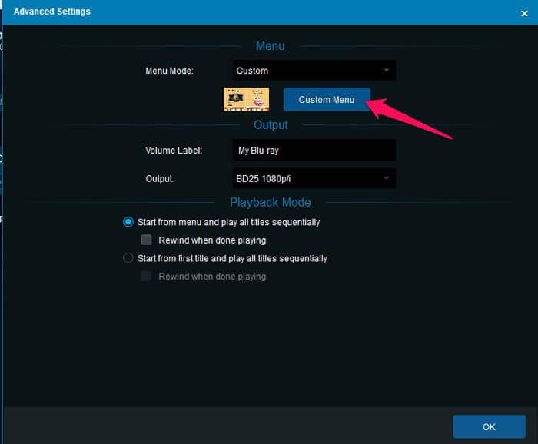Click the Menu section heading
This screenshot has width=538, height=444.
(x=270, y=46)
